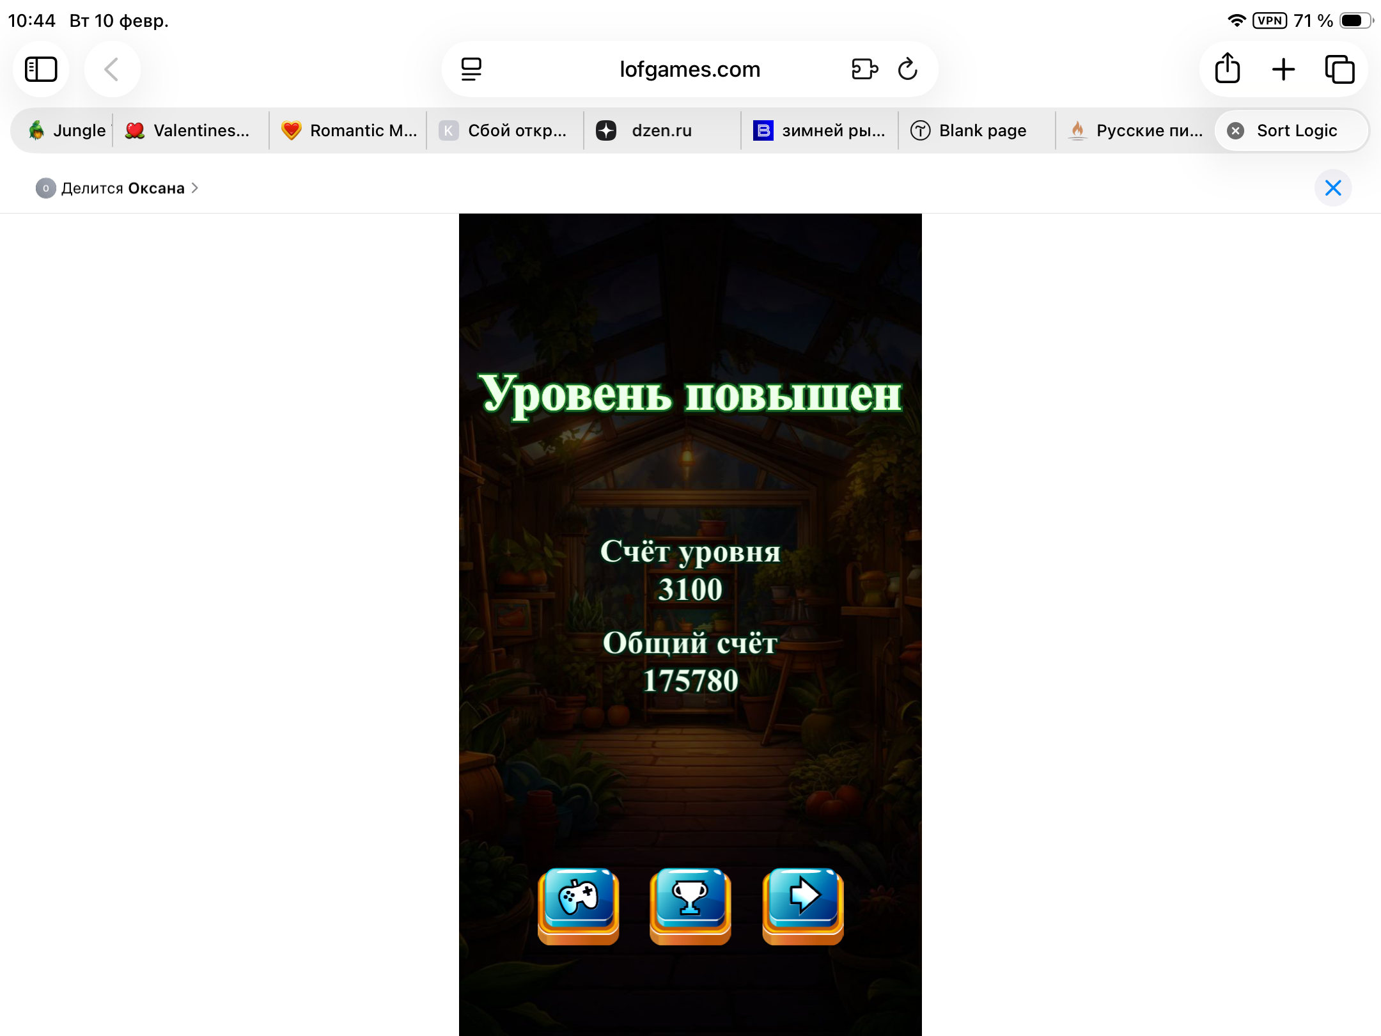Close the Sort Logic tab
This screenshot has height=1036, width=1381.
[x=1236, y=130]
